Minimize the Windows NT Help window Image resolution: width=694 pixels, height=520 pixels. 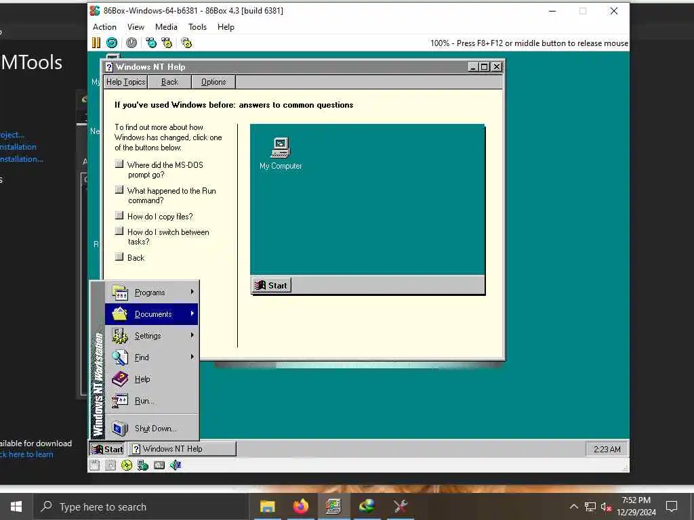coord(472,67)
